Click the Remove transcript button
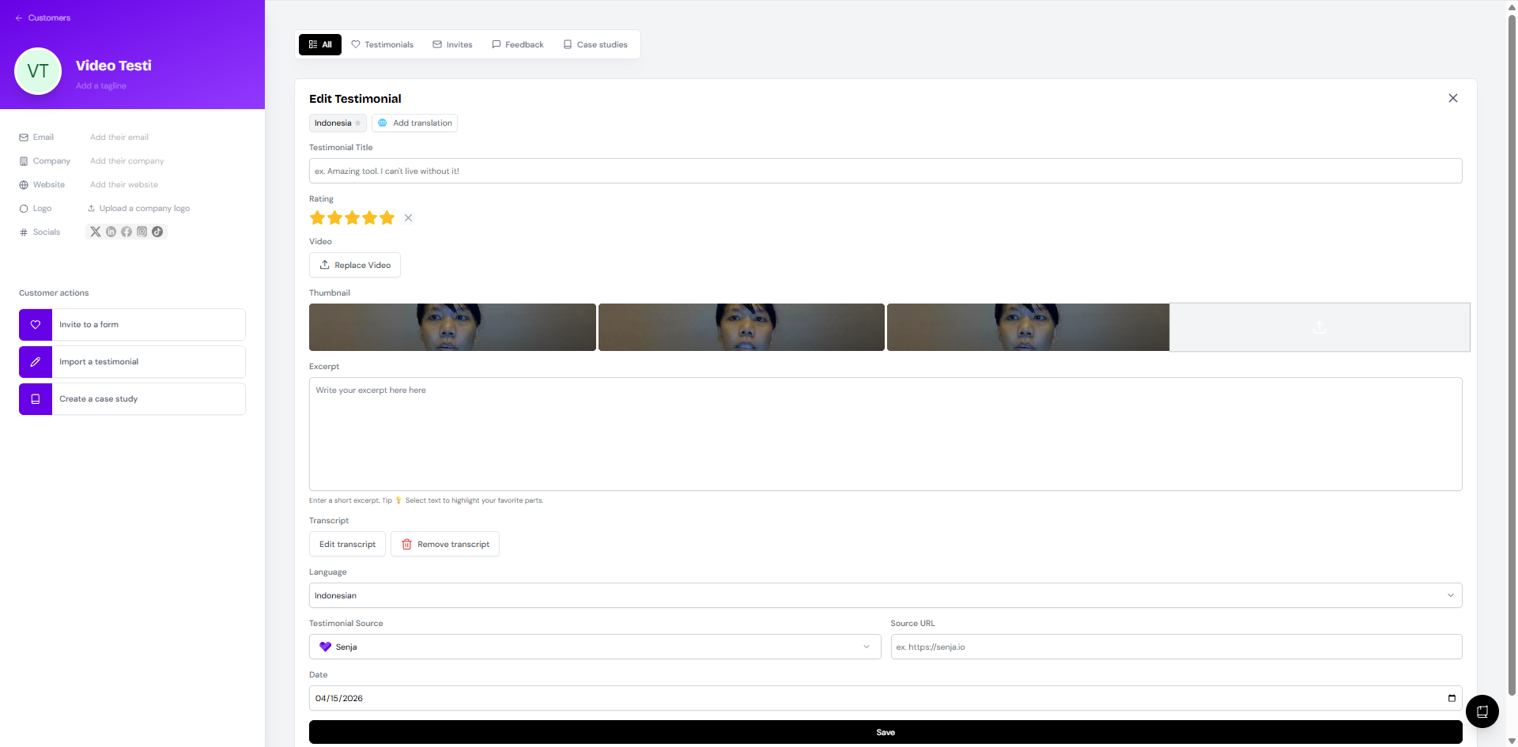The height and width of the screenshot is (747, 1518). tap(445, 544)
